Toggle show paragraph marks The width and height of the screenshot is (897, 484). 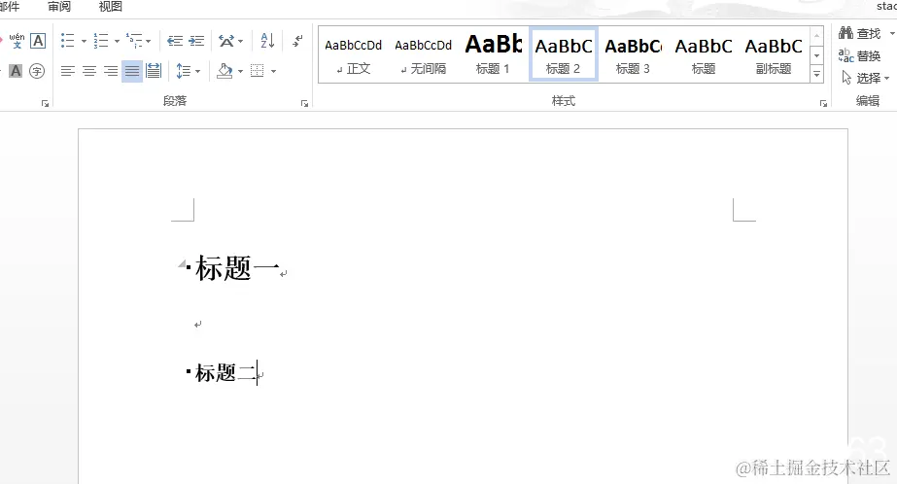click(297, 41)
